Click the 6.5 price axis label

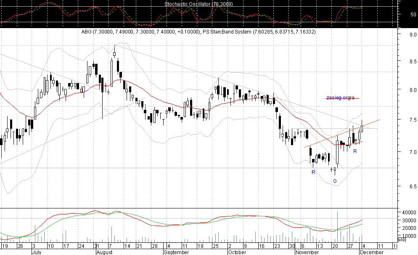click(x=413, y=187)
